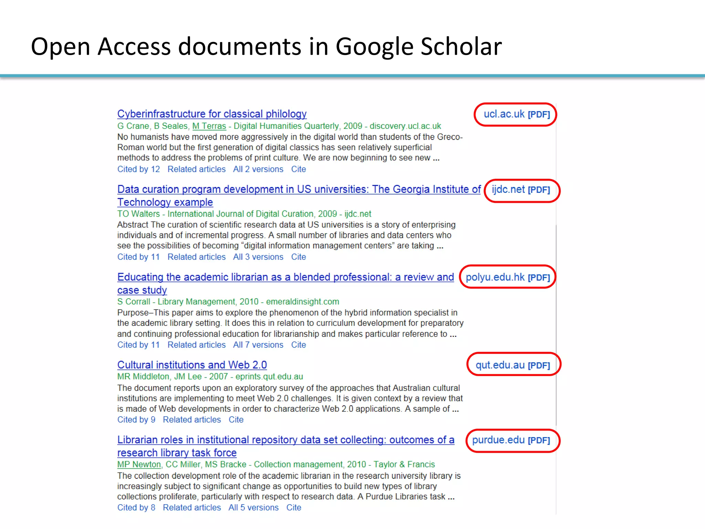Screen dimensions: 705x529
Task: Open Related articles for Cyberinfrastructure result
Action: [x=197, y=169]
